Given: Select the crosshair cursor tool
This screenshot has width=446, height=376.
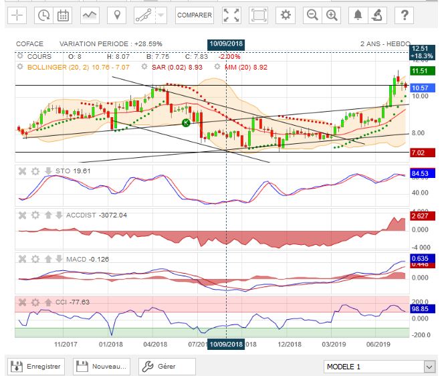Looking at the screenshot, I should 17,15.
